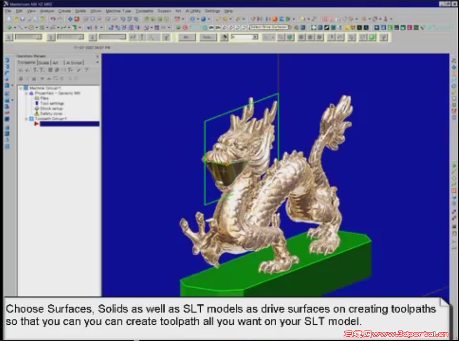
Task: Expand the Toolpath Group-1 node
Action: pyautogui.click(x=26, y=119)
